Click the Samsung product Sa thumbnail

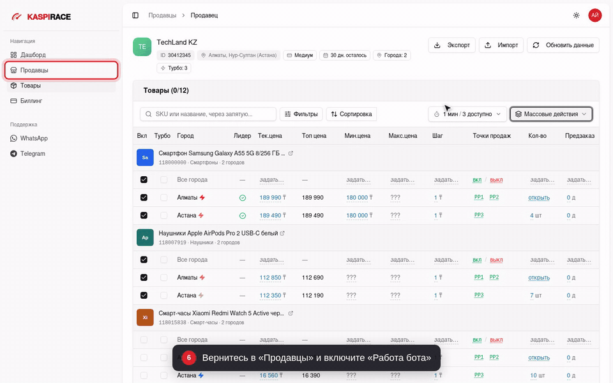[145, 158]
